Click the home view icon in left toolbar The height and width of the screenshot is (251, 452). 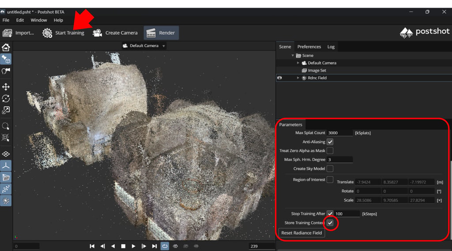pos(6,47)
